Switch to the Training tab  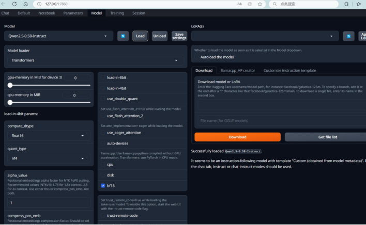click(x=117, y=13)
